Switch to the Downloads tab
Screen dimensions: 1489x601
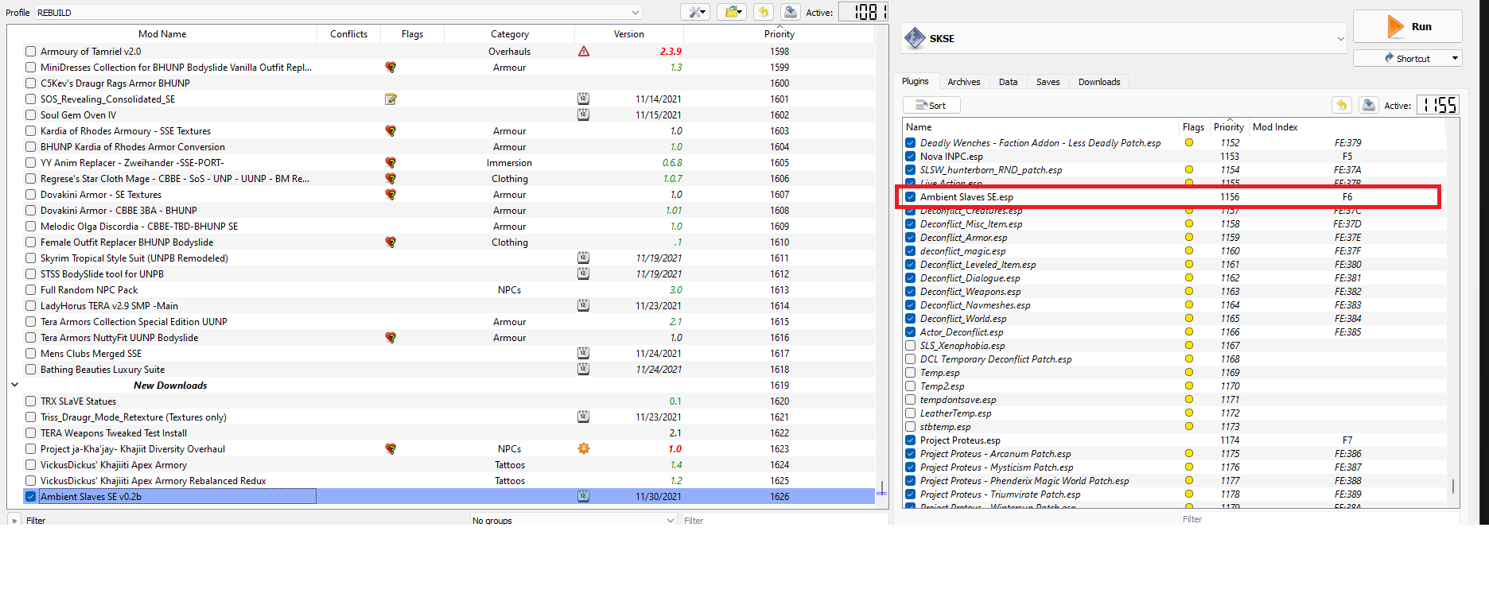(1098, 82)
